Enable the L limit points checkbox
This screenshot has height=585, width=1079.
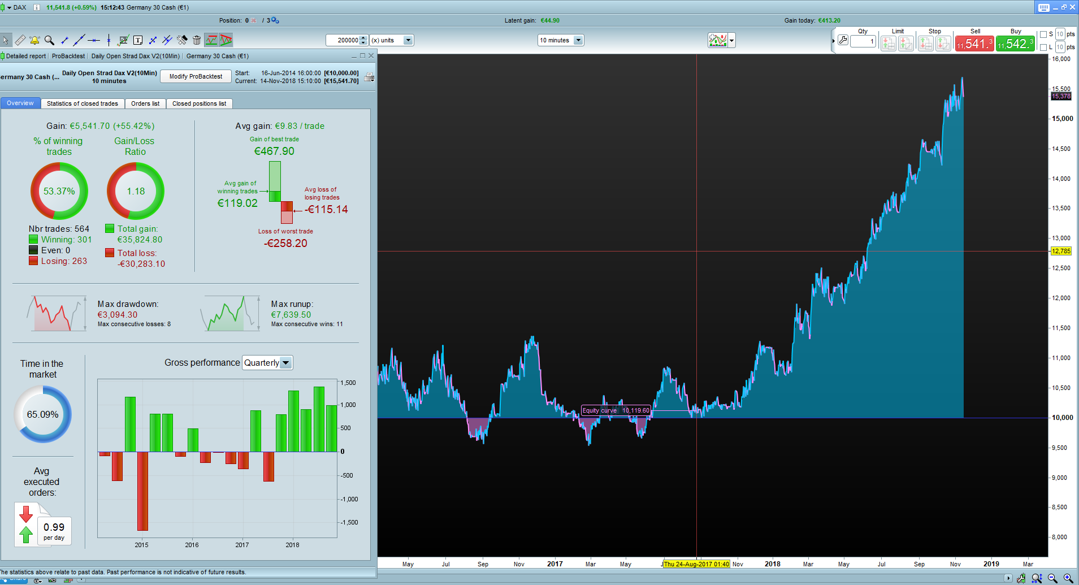coord(1043,47)
